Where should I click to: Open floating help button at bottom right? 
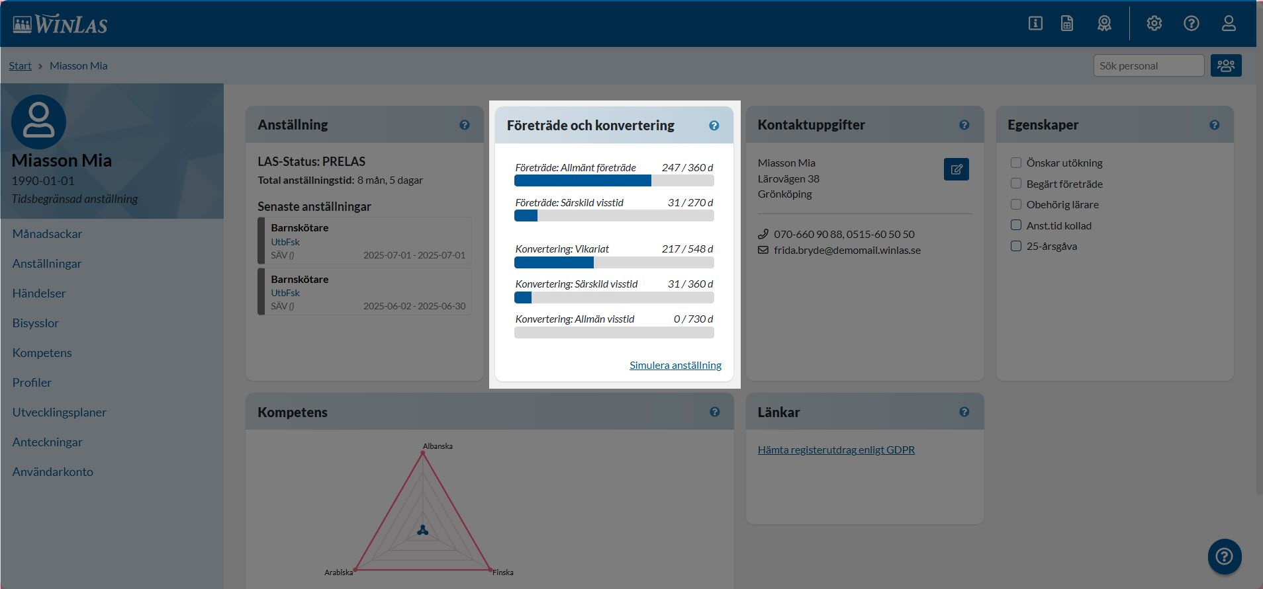[1224, 557]
